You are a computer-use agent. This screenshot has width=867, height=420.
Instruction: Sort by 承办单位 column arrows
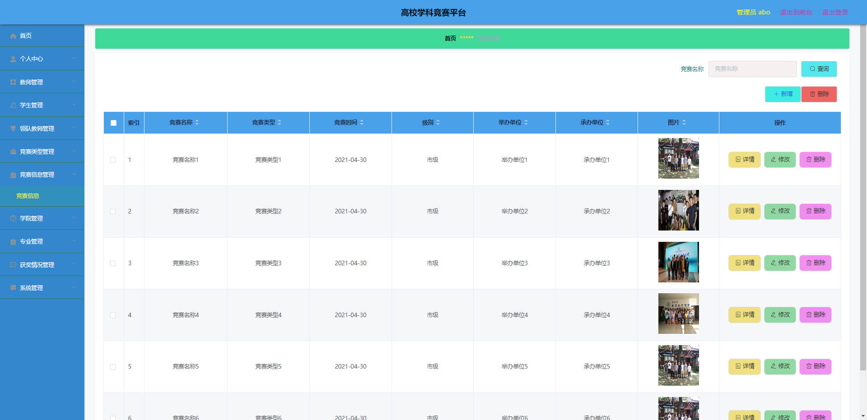pos(608,123)
